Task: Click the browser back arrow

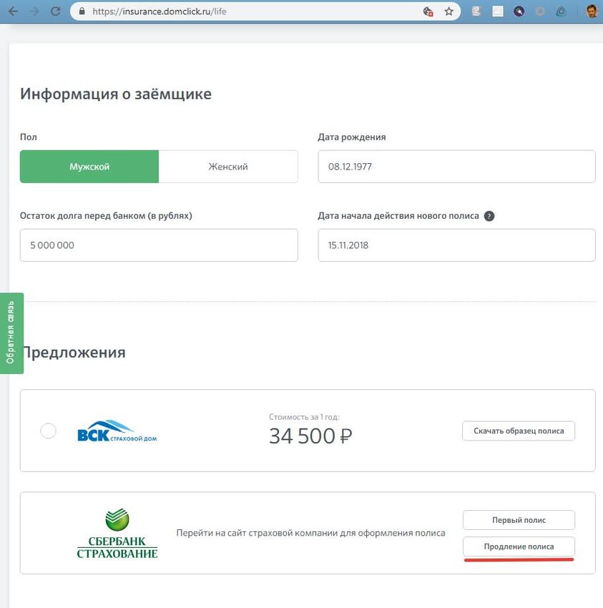Action: [x=14, y=11]
